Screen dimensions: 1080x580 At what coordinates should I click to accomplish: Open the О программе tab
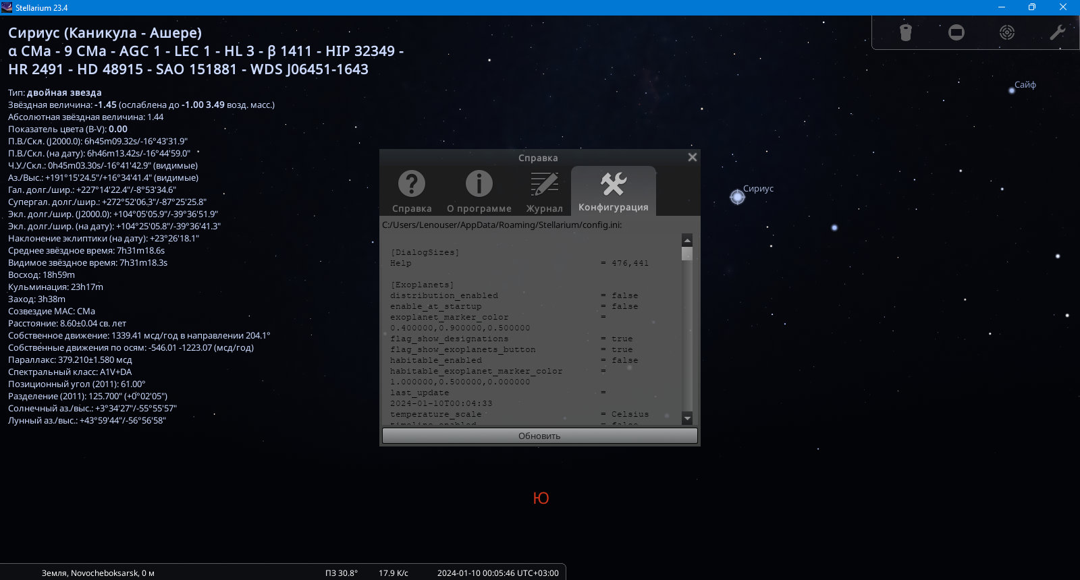tap(479, 192)
